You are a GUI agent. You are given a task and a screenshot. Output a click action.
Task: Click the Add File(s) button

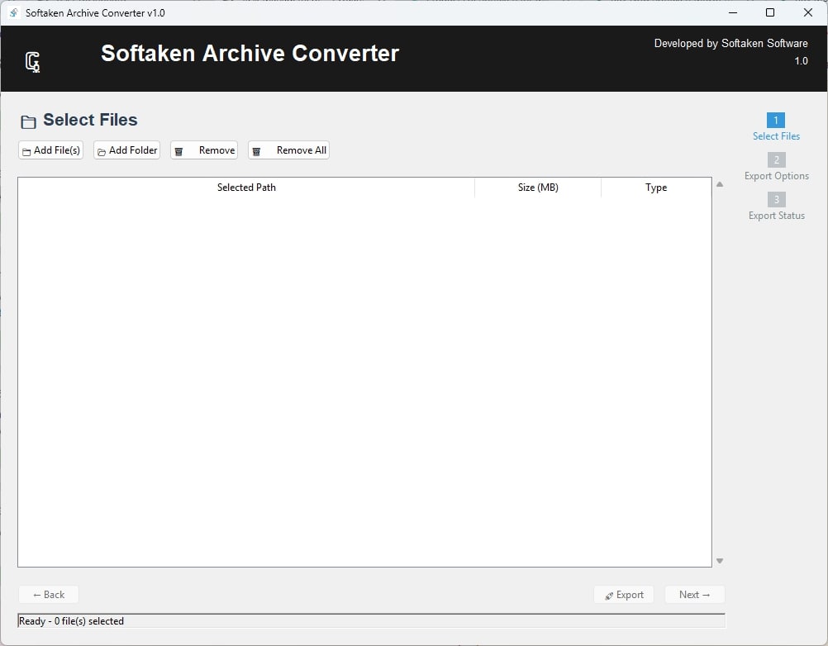coord(51,150)
